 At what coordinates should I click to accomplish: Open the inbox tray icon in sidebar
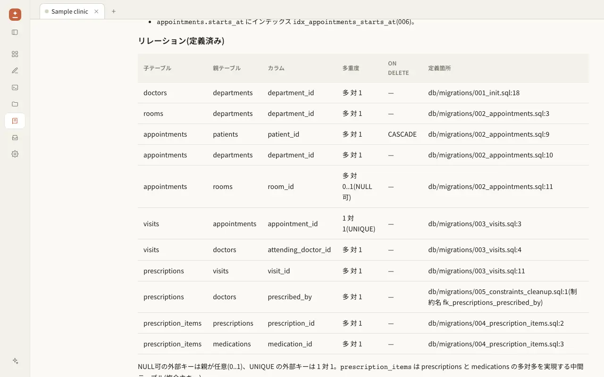(15, 138)
